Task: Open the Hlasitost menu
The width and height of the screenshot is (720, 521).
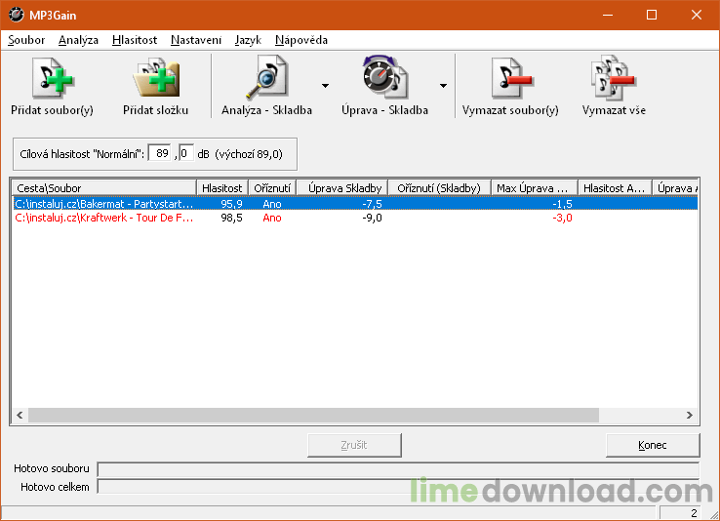Action: tap(135, 40)
